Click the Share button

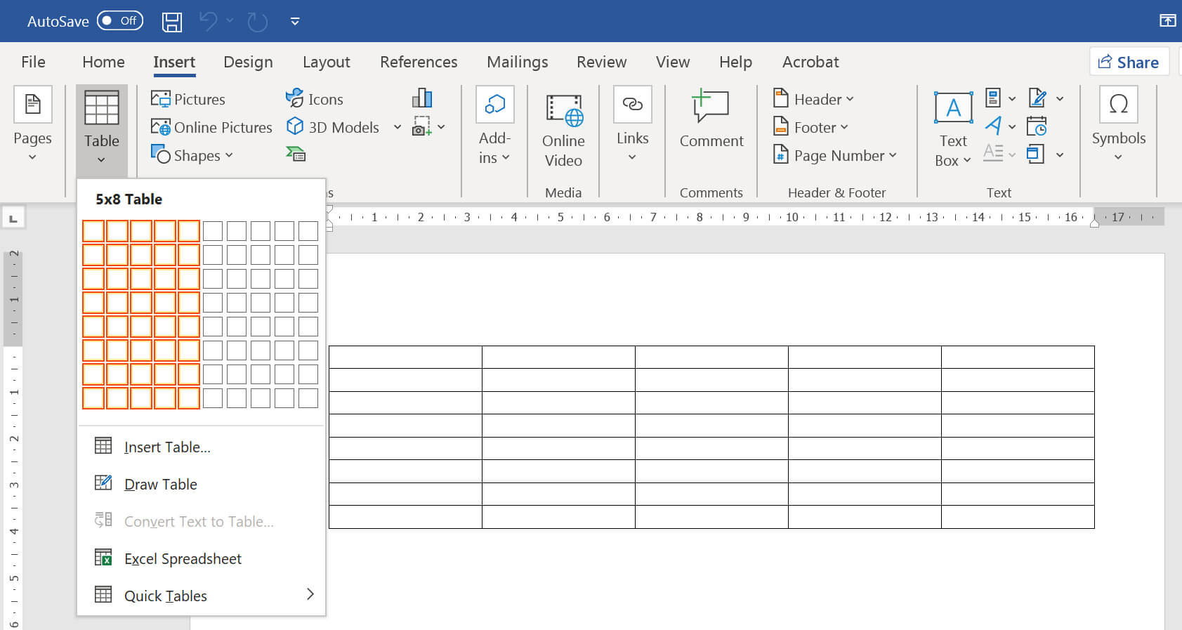[x=1129, y=62]
